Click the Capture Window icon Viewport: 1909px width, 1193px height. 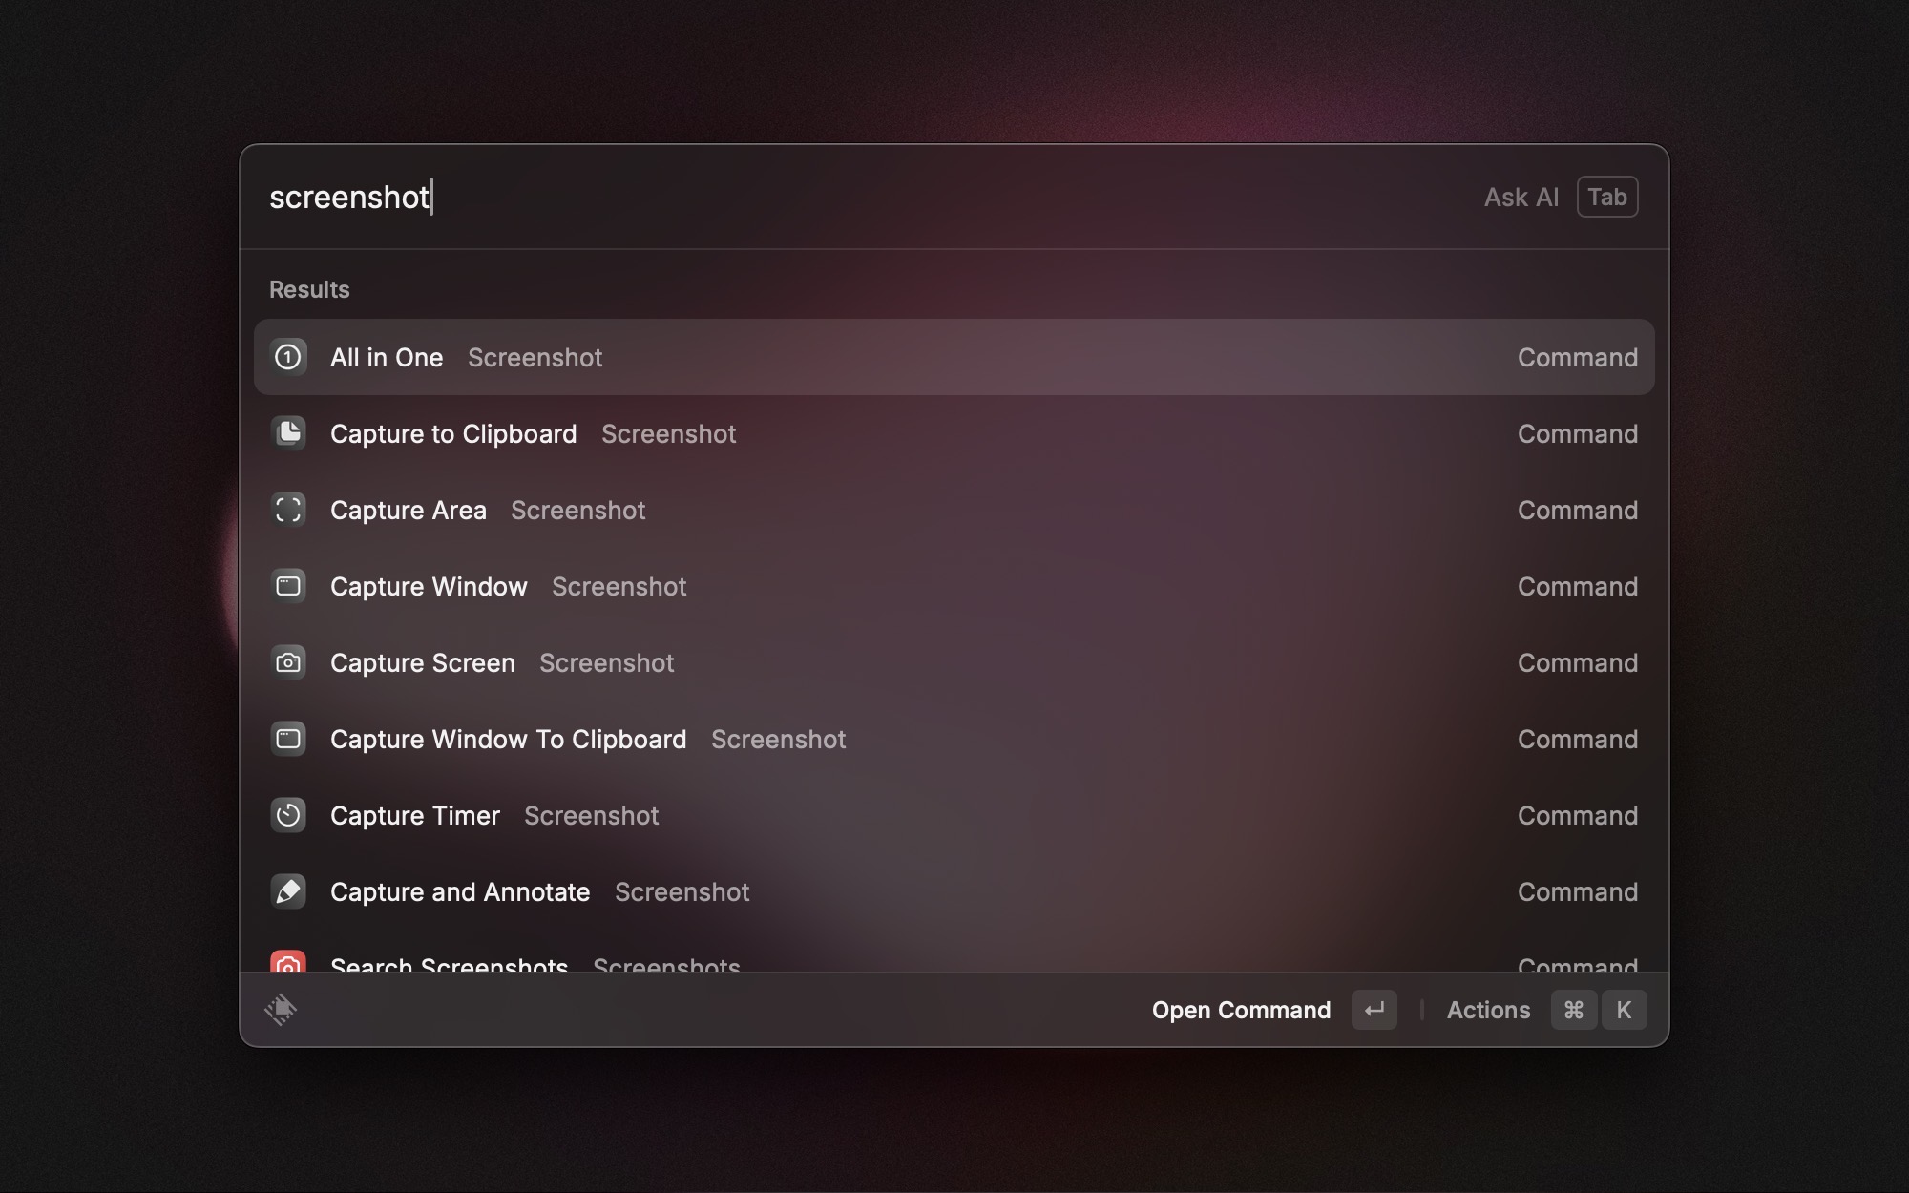point(288,586)
